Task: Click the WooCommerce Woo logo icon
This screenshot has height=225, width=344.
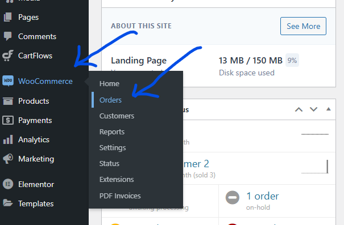Action: click(8, 81)
